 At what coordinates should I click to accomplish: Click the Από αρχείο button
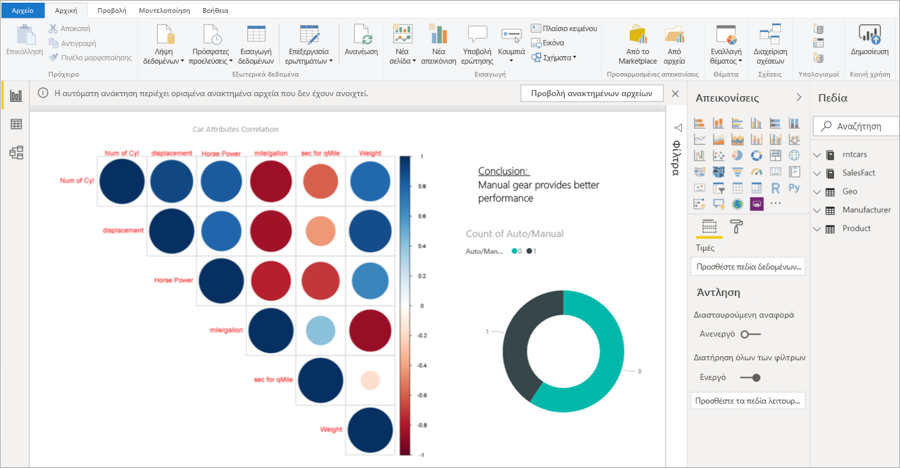point(674,45)
